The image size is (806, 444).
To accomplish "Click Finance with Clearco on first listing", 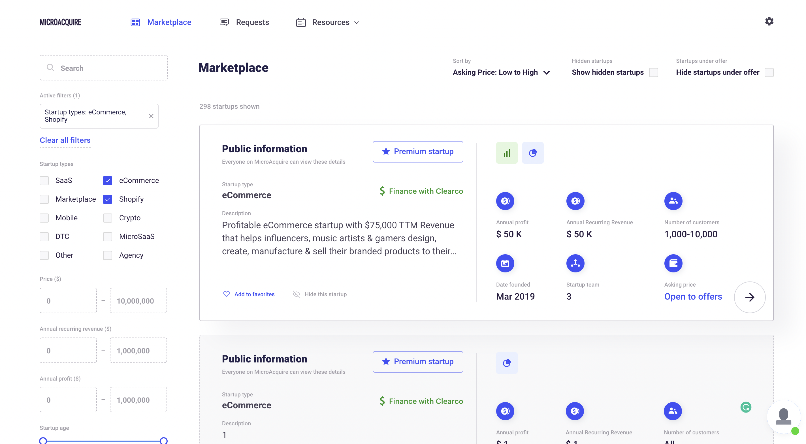I will [426, 191].
